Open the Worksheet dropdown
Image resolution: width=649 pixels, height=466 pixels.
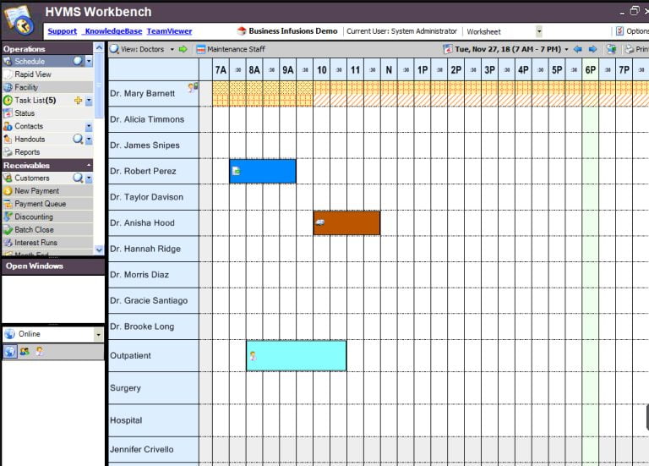[538, 31]
